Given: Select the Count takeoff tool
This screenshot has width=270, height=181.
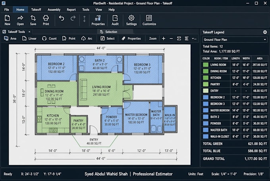Looking at the screenshot, I should pos(49,39).
